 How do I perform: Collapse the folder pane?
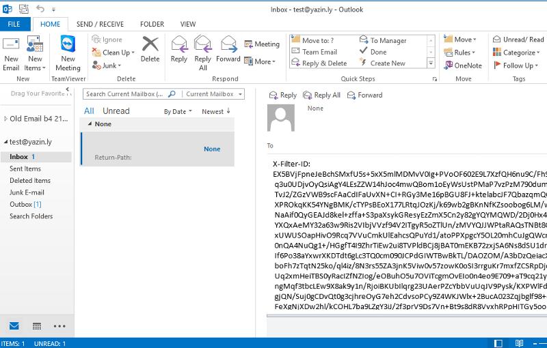[x=68, y=89]
